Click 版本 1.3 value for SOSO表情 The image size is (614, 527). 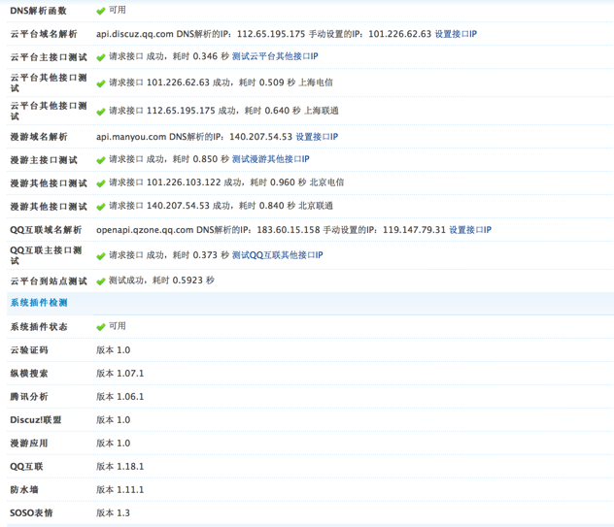(x=113, y=512)
